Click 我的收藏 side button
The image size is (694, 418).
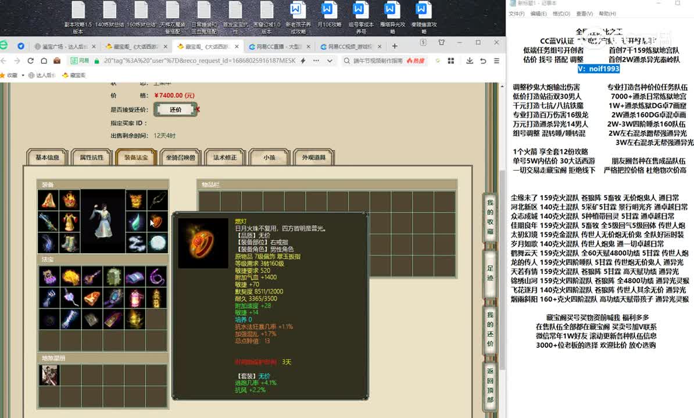point(490,217)
